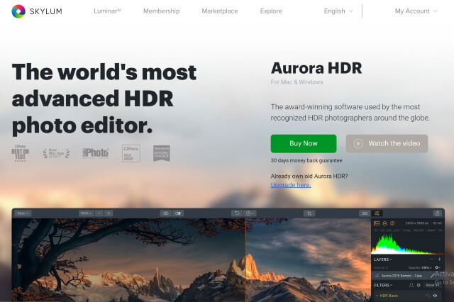454x302 pixels.
Task: Click the layers stack icon above the histogram
Action: (x=384, y=223)
